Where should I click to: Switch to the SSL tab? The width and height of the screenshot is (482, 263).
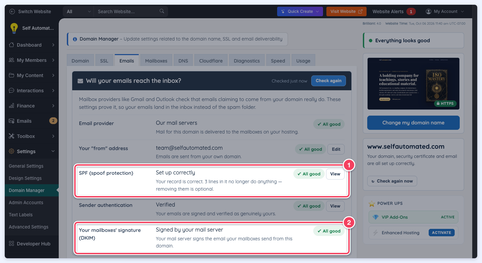click(x=104, y=61)
